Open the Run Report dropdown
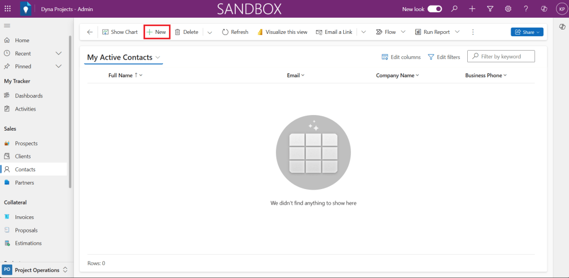Image resolution: width=569 pixels, height=278 pixels. point(457,32)
